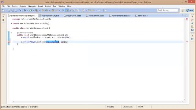Click the green Run button
The image size is (196, 110).
pos(31,10)
